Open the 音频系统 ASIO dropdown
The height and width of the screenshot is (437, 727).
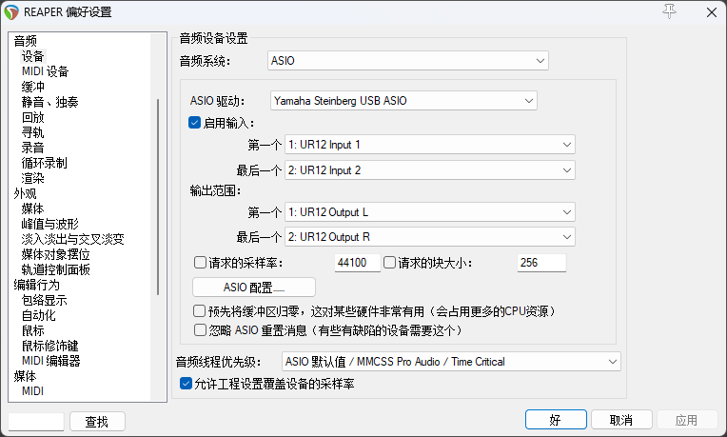407,61
